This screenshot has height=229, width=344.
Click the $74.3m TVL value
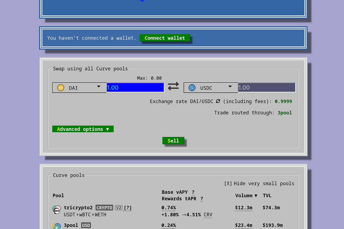coord(271,208)
